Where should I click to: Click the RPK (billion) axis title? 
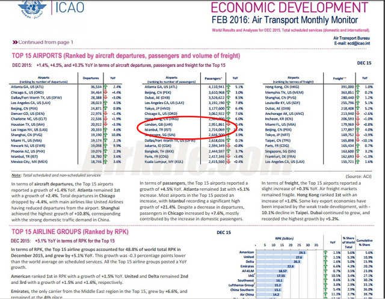[285, 238]
